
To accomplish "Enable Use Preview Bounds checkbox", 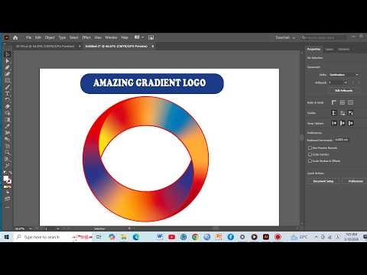I will pos(310,147).
